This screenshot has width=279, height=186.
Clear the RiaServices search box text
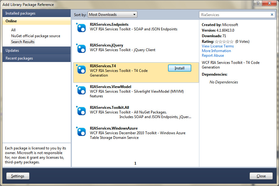[272, 15]
